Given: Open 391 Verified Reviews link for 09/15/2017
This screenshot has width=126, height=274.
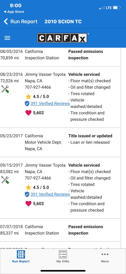Looking at the screenshot, I should (50, 194).
